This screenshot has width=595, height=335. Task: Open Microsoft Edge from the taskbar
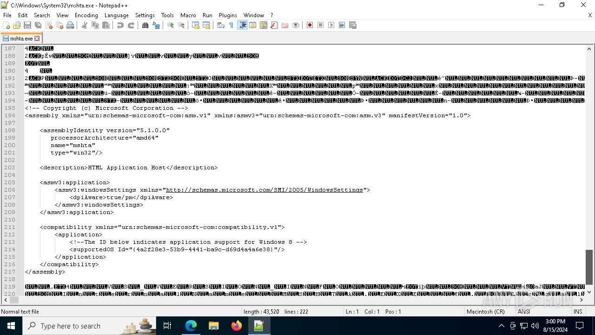coord(191,326)
